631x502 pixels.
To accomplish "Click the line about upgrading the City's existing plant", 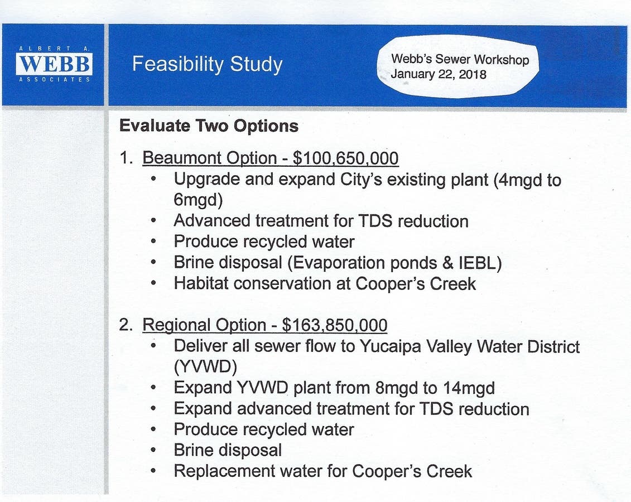I will 367,180.
